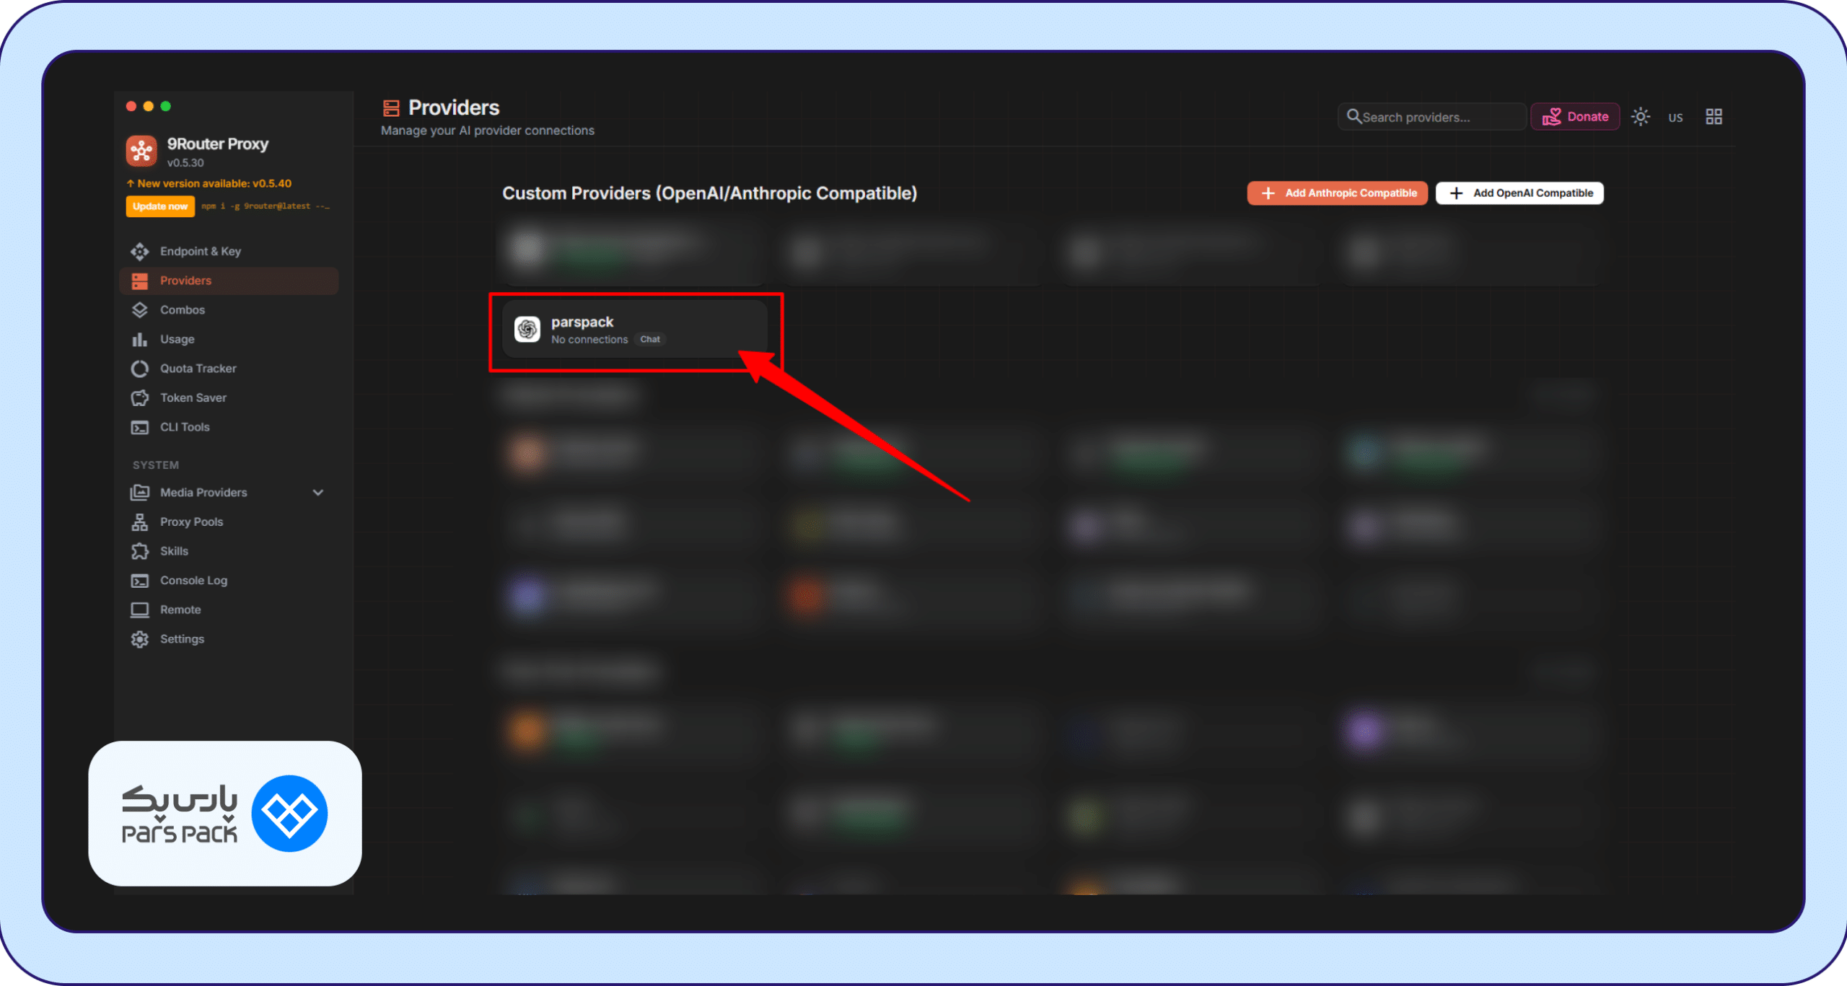Click the SYSTEM section label

click(156, 465)
